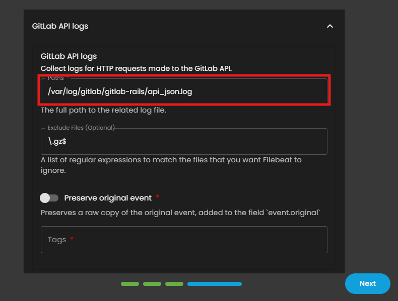Click the inner GitLab API logs subheading

69,56
